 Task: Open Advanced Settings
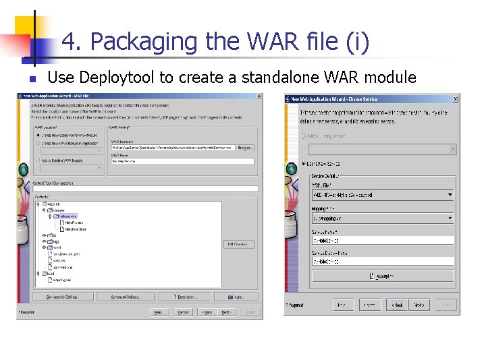(x=126, y=297)
